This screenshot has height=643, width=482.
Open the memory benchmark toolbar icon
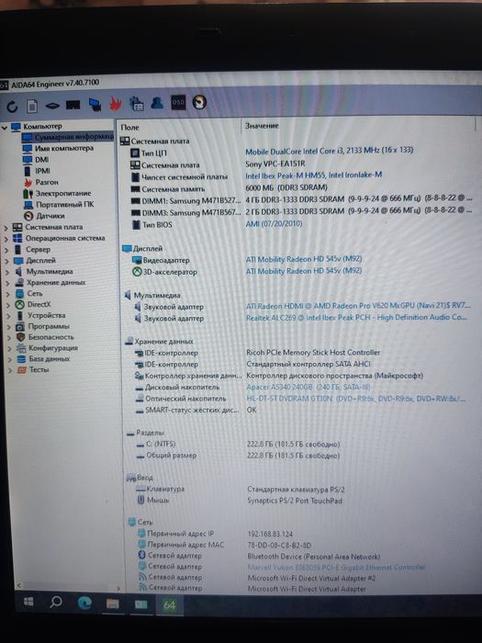click(73, 106)
